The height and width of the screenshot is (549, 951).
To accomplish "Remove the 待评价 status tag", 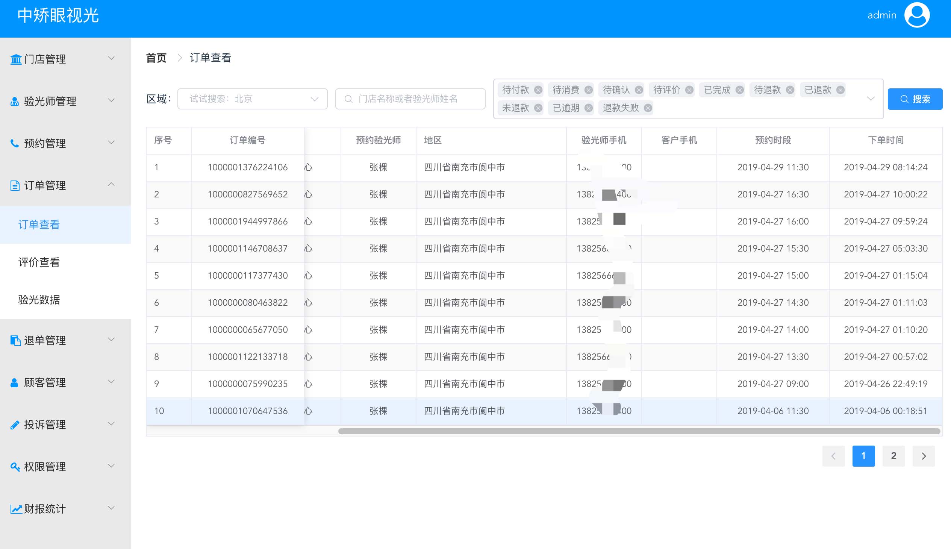I will click(689, 90).
